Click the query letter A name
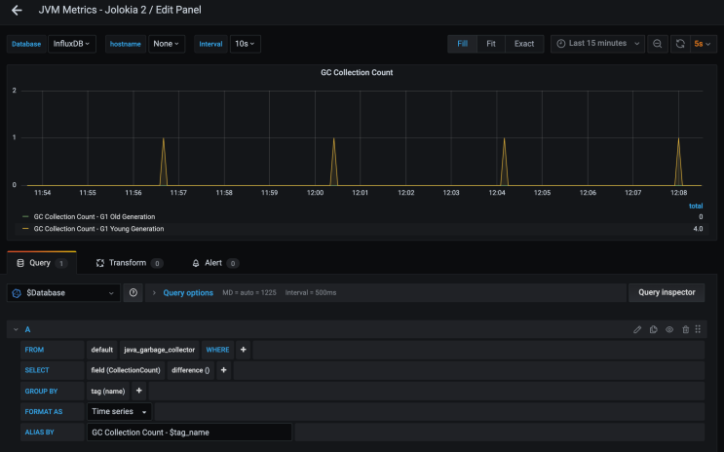 point(27,329)
